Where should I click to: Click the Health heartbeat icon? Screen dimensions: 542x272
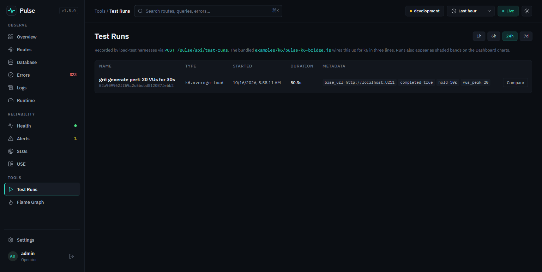[11, 126]
